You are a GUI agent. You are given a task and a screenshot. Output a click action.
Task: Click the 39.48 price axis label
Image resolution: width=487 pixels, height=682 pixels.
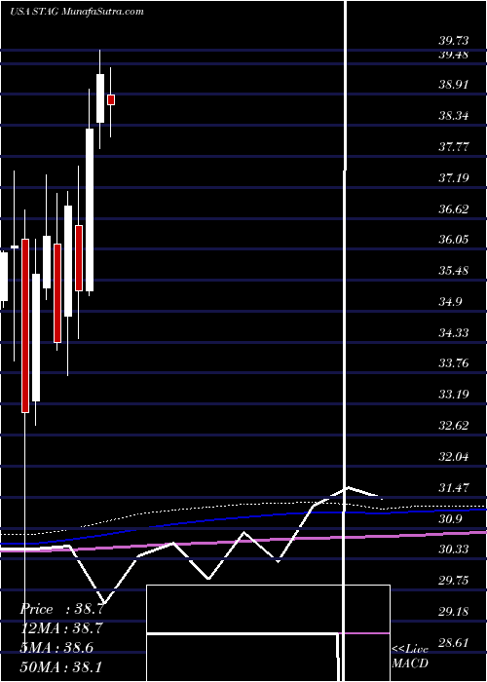[454, 55]
